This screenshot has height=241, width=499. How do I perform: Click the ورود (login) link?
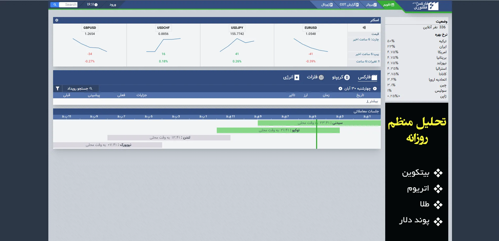(113, 5)
